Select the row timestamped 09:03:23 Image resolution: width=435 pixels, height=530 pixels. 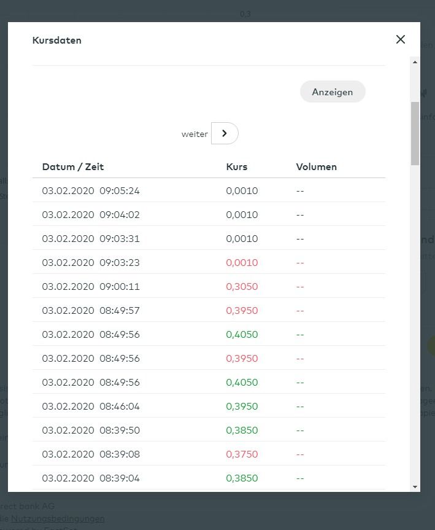91,263
